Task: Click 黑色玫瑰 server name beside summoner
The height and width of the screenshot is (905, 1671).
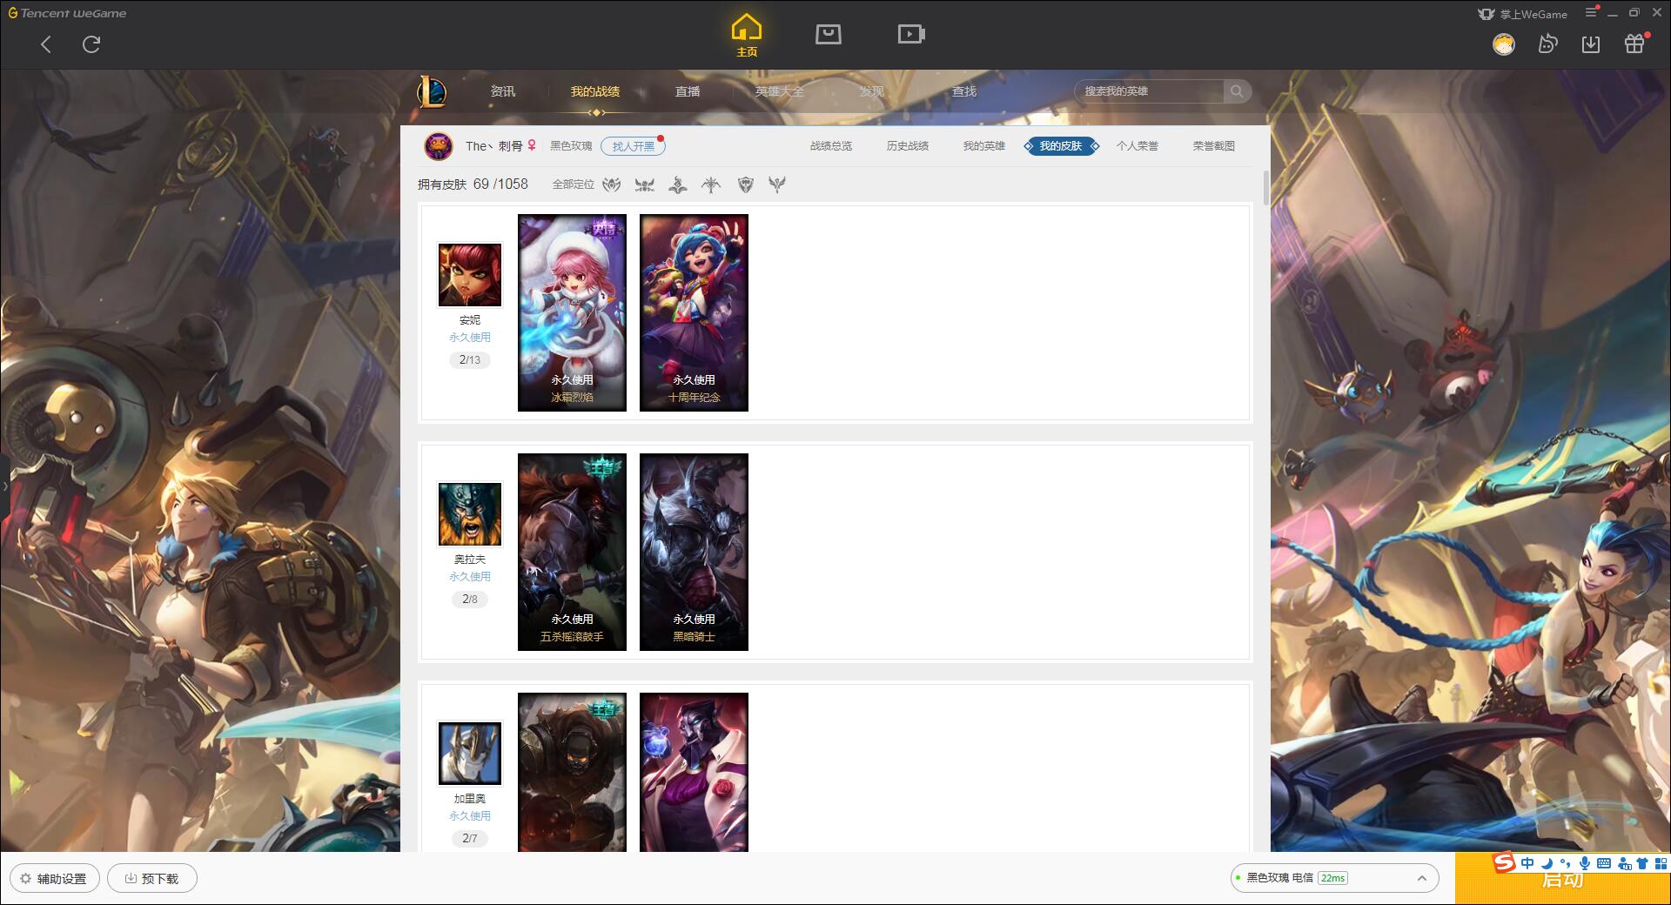Action: click(571, 146)
